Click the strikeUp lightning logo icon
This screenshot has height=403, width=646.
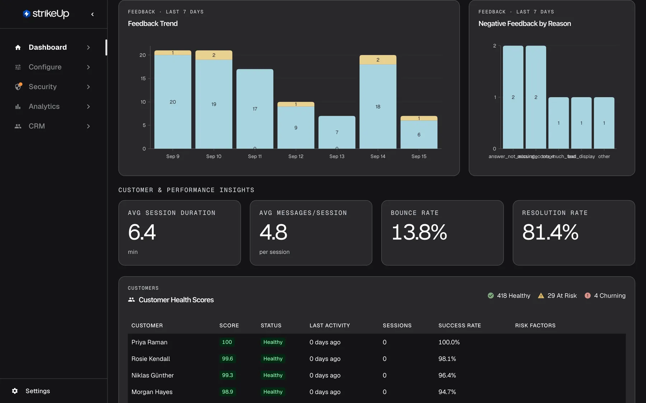click(x=26, y=14)
